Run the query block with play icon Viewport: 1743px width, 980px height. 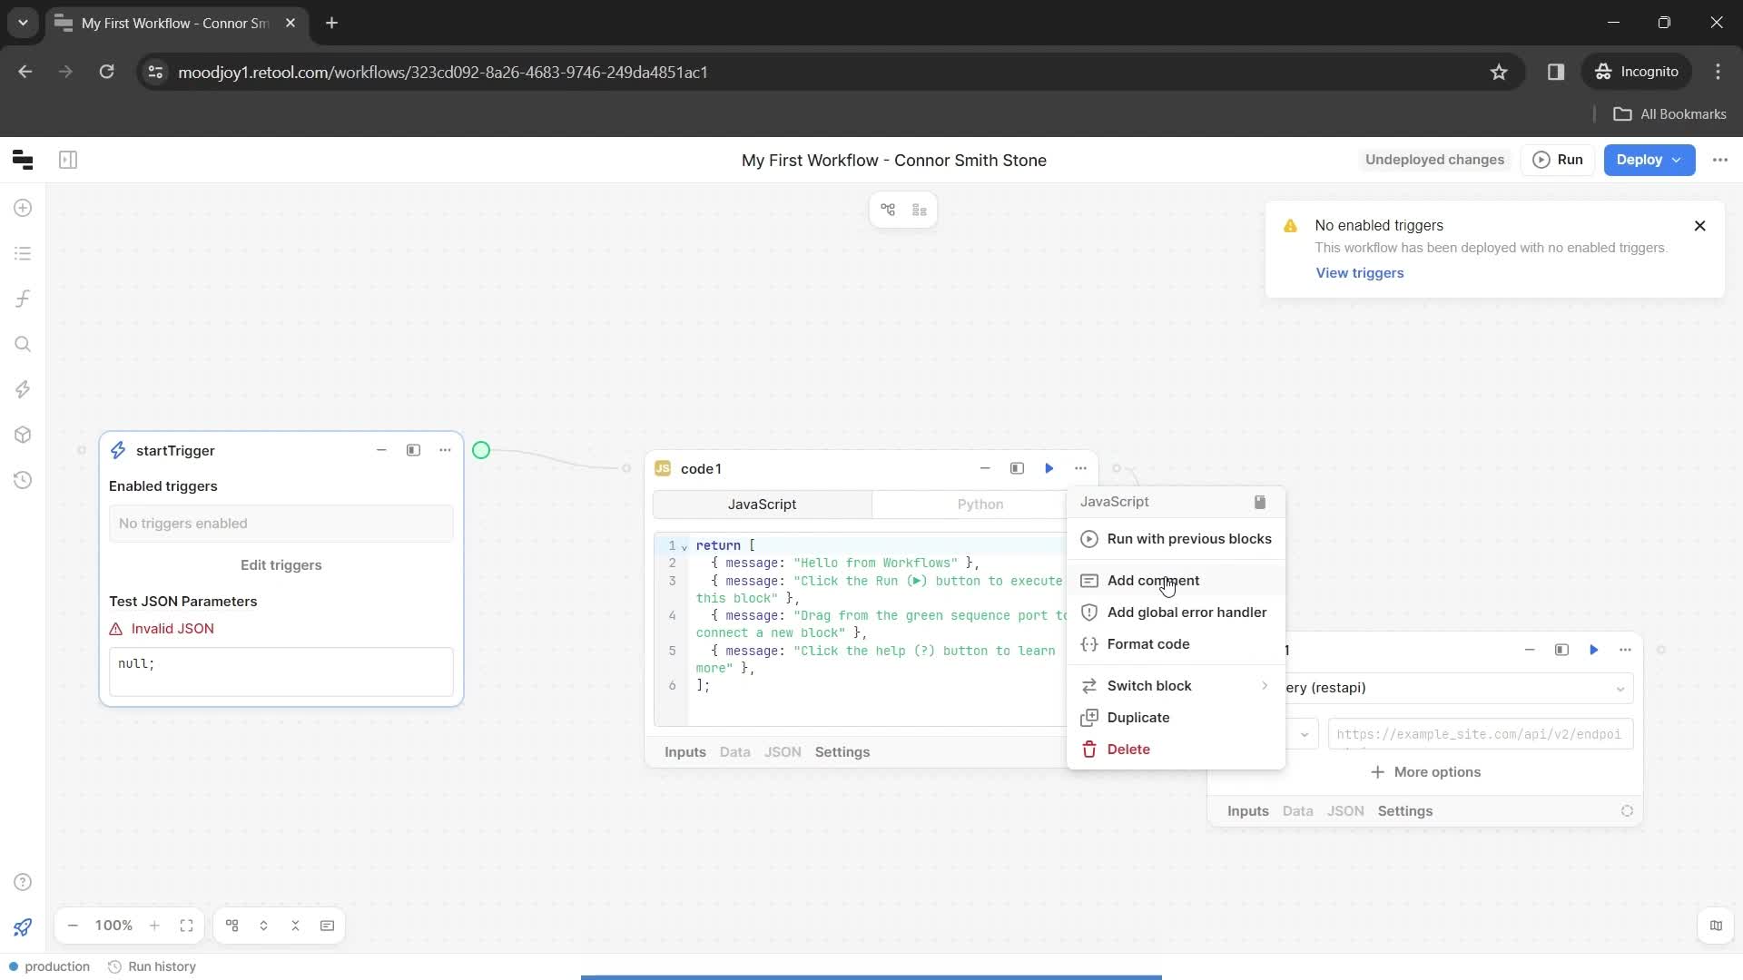pos(1593,650)
